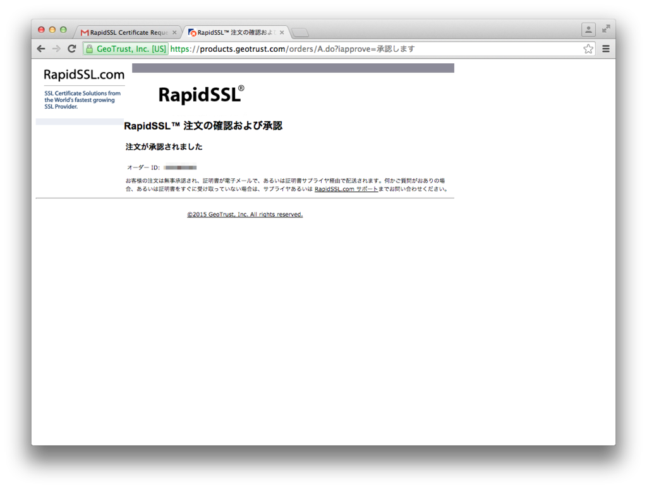
Task: Open the user profile button
Action: point(588,29)
